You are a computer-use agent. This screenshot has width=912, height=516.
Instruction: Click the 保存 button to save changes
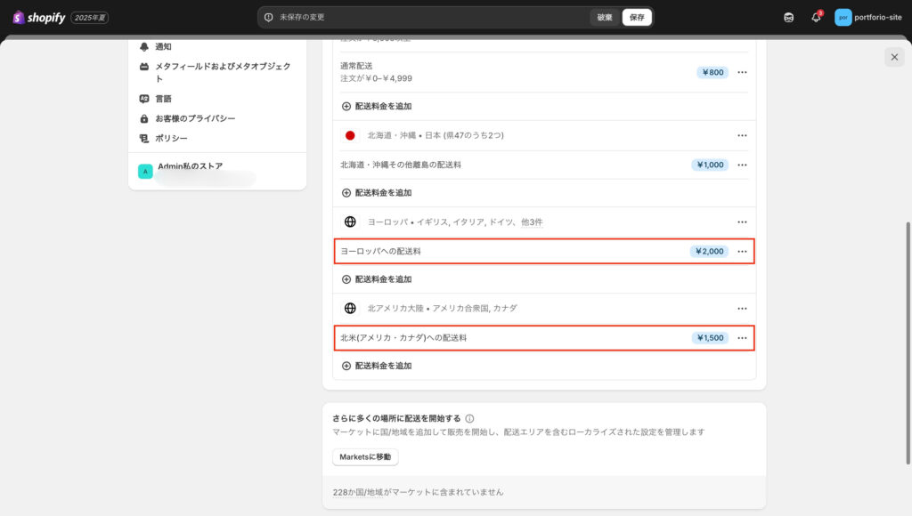click(637, 17)
